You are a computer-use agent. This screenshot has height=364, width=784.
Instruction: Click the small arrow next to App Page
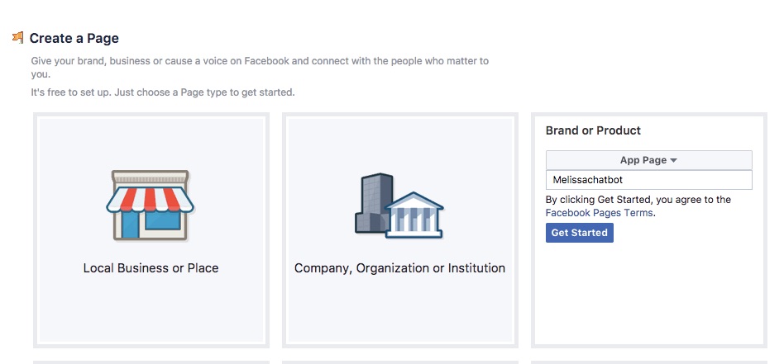pos(673,161)
